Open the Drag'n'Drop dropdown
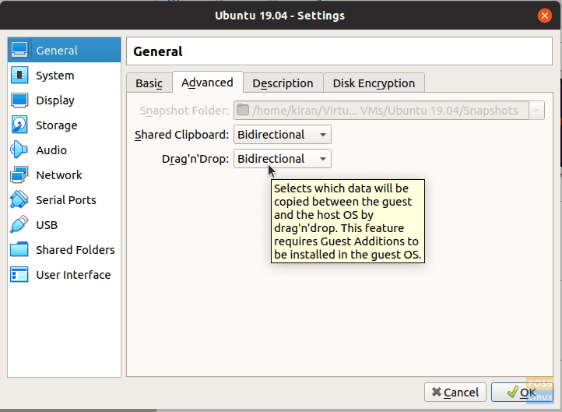This screenshot has height=412, width=562. (283, 158)
